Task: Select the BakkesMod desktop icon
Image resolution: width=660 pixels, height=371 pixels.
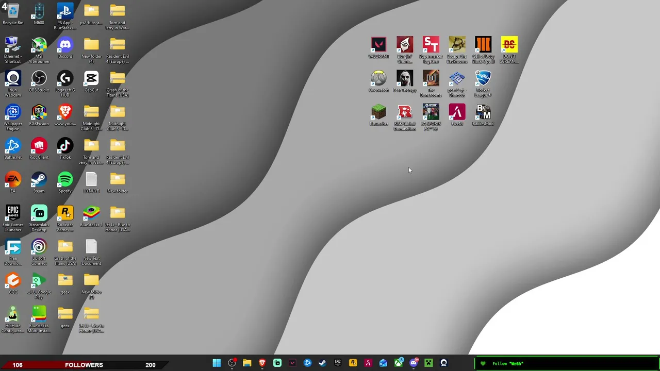Action: pos(483,115)
